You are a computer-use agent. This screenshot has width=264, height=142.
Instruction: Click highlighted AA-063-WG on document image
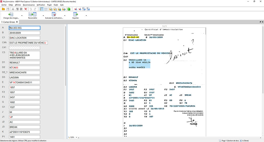coord(133,37)
